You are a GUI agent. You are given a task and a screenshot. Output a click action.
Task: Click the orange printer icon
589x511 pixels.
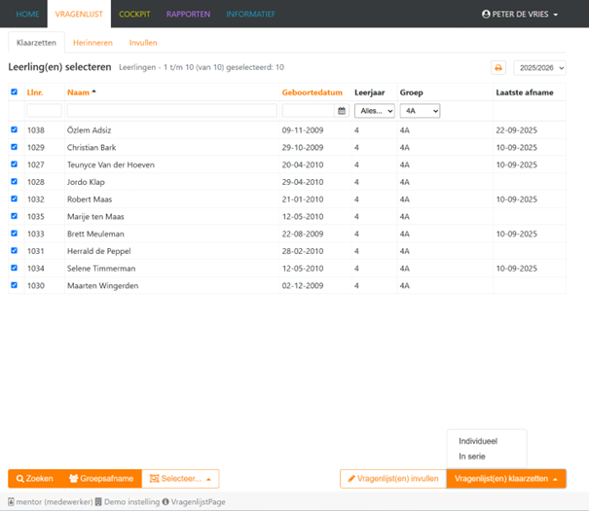click(x=498, y=68)
